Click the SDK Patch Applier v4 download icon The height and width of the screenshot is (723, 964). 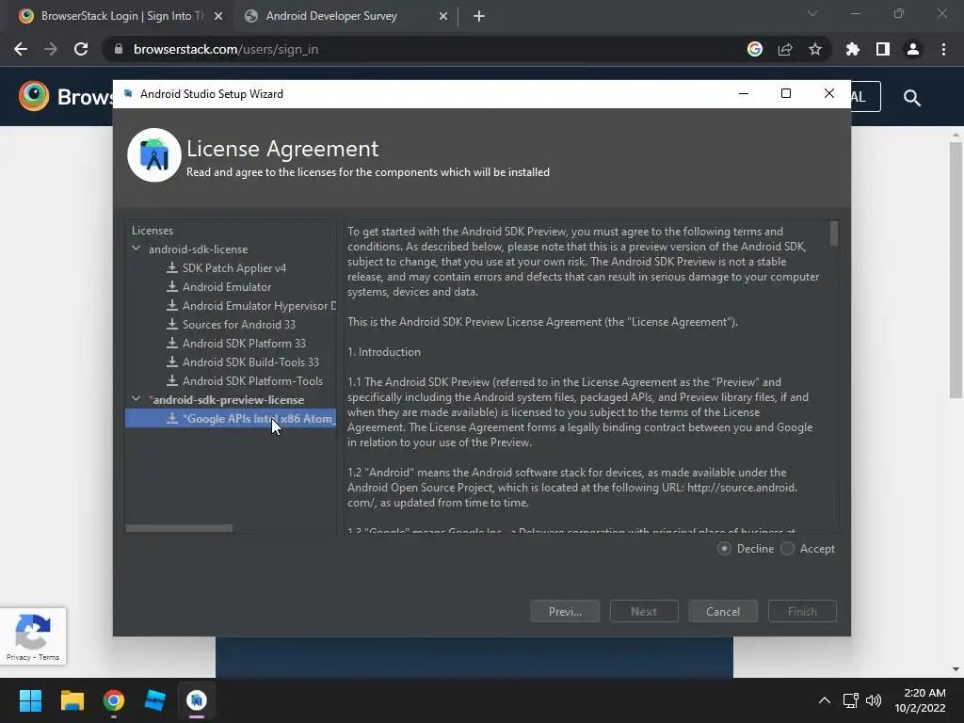(x=172, y=268)
